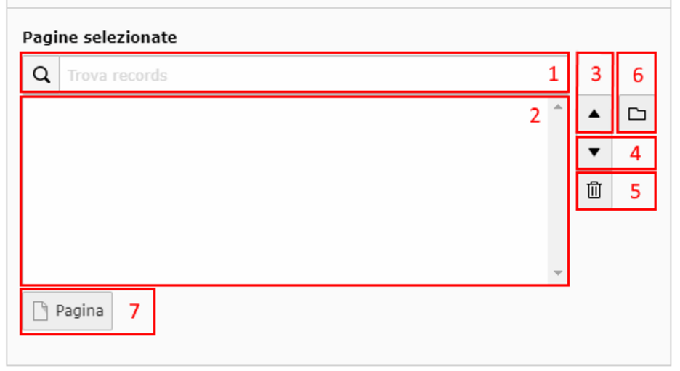Click the page document icon beside Pagina
This screenshot has height=371, width=680.
41,311
